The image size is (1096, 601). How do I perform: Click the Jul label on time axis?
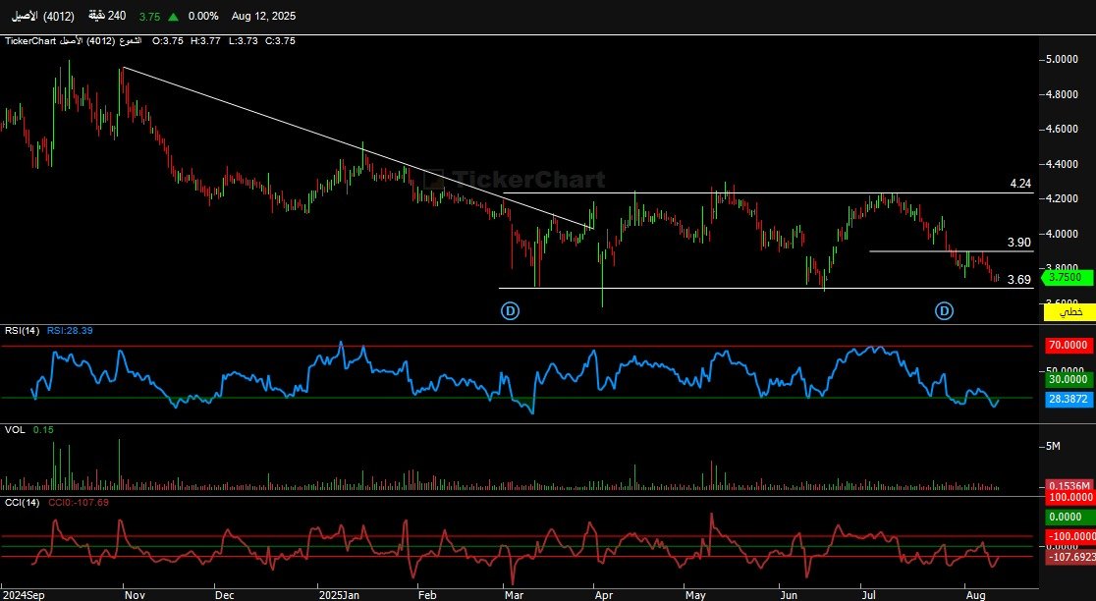869,595
